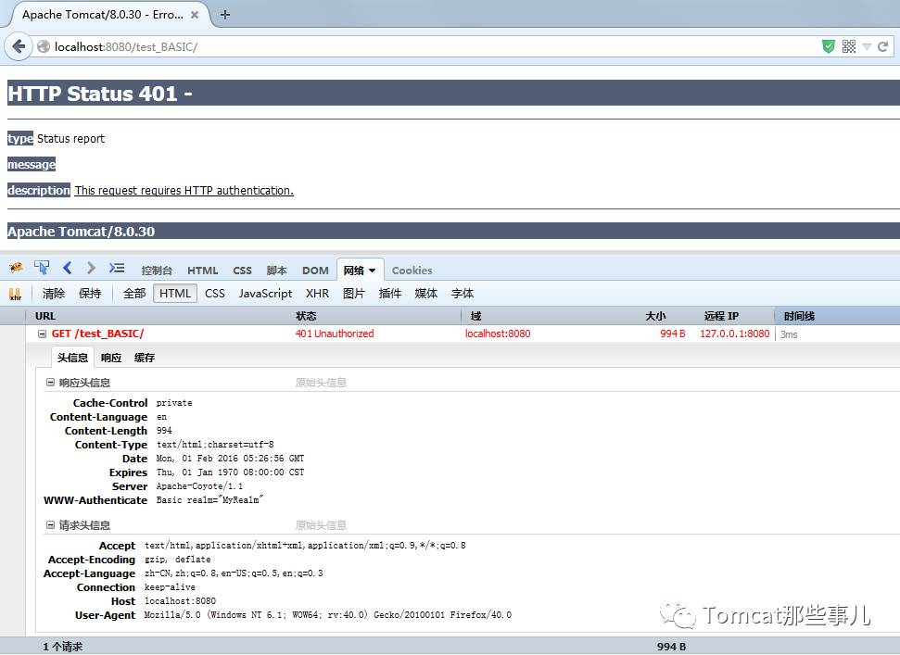
Task: Open a new browser tab
Action: pos(225,15)
